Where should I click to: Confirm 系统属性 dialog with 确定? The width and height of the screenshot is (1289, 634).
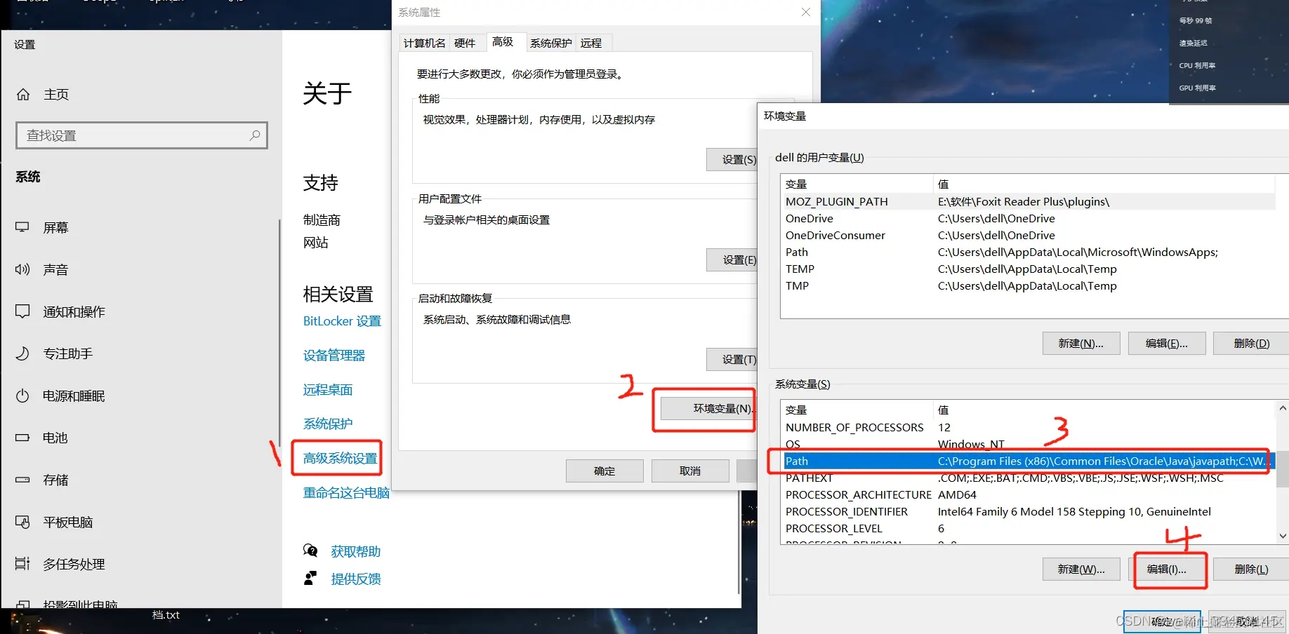click(604, 471)
